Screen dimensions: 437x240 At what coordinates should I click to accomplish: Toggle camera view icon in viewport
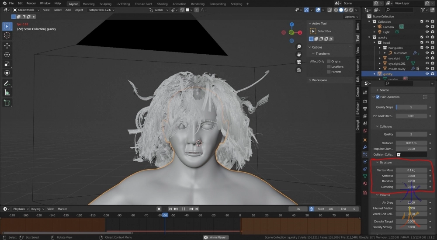(x=299, y=62)
